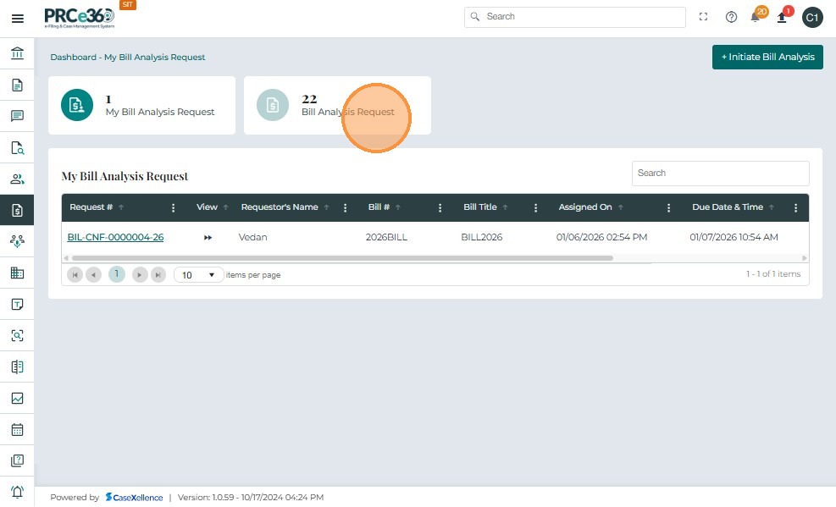Screen dimensions: 836x507
Task: Click the view arrow icon for BIL-CNF-0000004-26
Action: pos(208,238)
